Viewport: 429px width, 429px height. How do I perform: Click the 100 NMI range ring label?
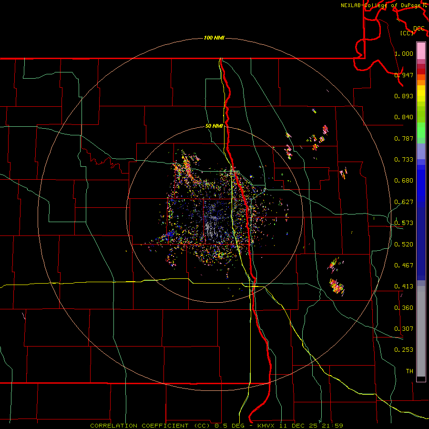pos(214,38)
